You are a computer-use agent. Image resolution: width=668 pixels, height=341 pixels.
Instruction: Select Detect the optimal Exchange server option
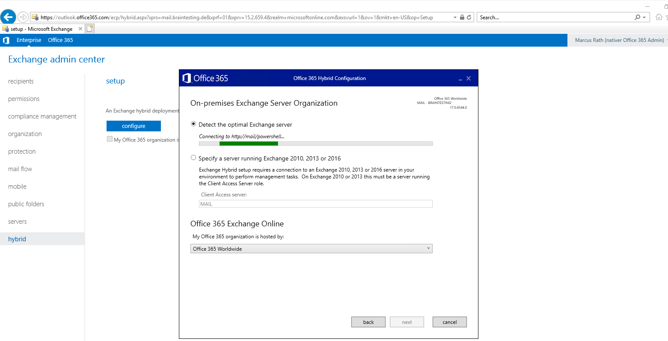point(193,124)
